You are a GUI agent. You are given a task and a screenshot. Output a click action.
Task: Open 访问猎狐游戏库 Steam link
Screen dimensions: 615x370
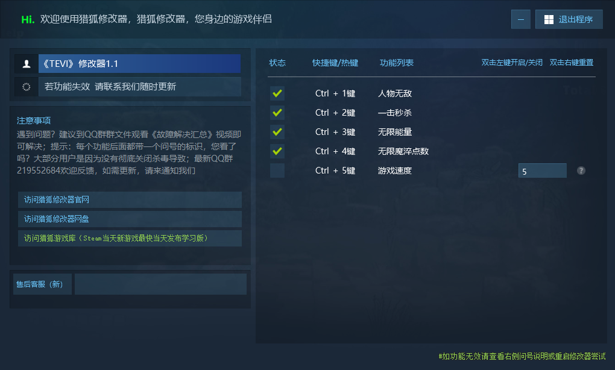click(x=130, y=238)
